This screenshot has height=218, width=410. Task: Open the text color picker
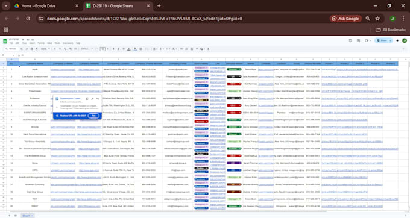point(128,49)
